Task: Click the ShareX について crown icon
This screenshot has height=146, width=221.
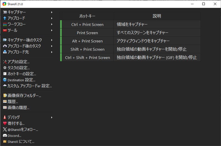Action: point(5,142)
